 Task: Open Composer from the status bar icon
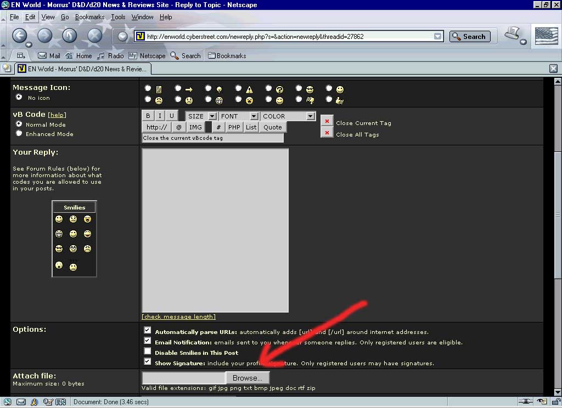pyautogui.click(x=48, y=402)
